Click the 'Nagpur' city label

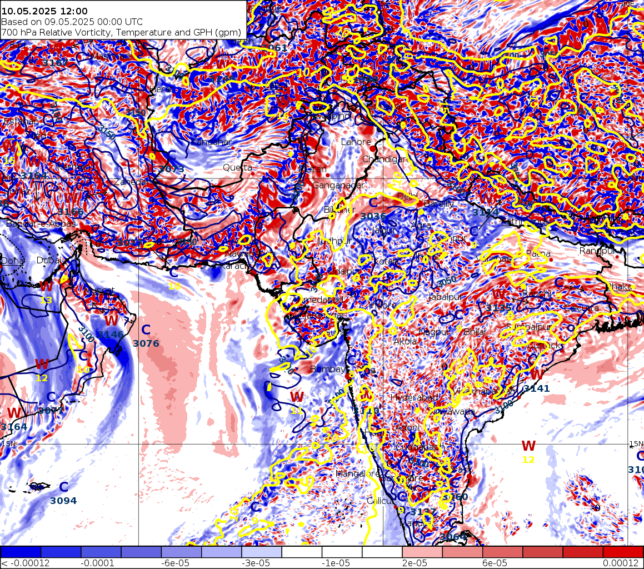434,332
